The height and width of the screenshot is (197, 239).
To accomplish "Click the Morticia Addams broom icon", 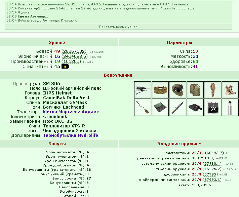I will pyautogui.click(x=143, y=107).
